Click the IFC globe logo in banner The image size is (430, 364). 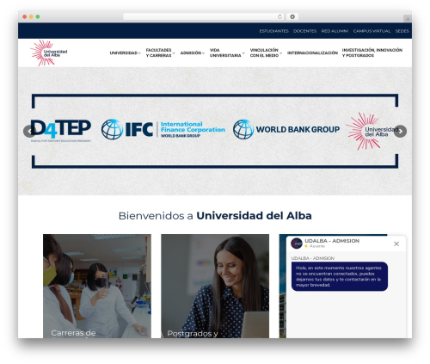(x=113, y=129)
